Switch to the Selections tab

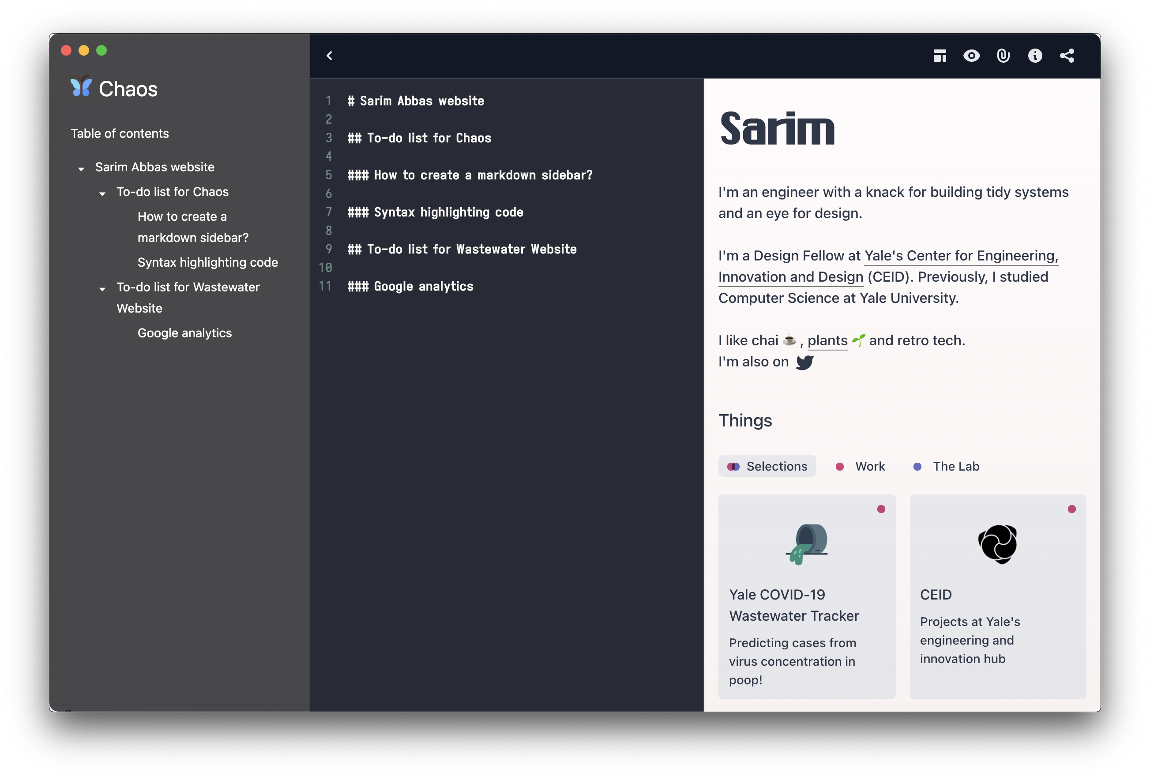[767, 466]
